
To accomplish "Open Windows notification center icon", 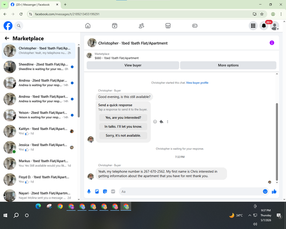I will pos(279,215).
